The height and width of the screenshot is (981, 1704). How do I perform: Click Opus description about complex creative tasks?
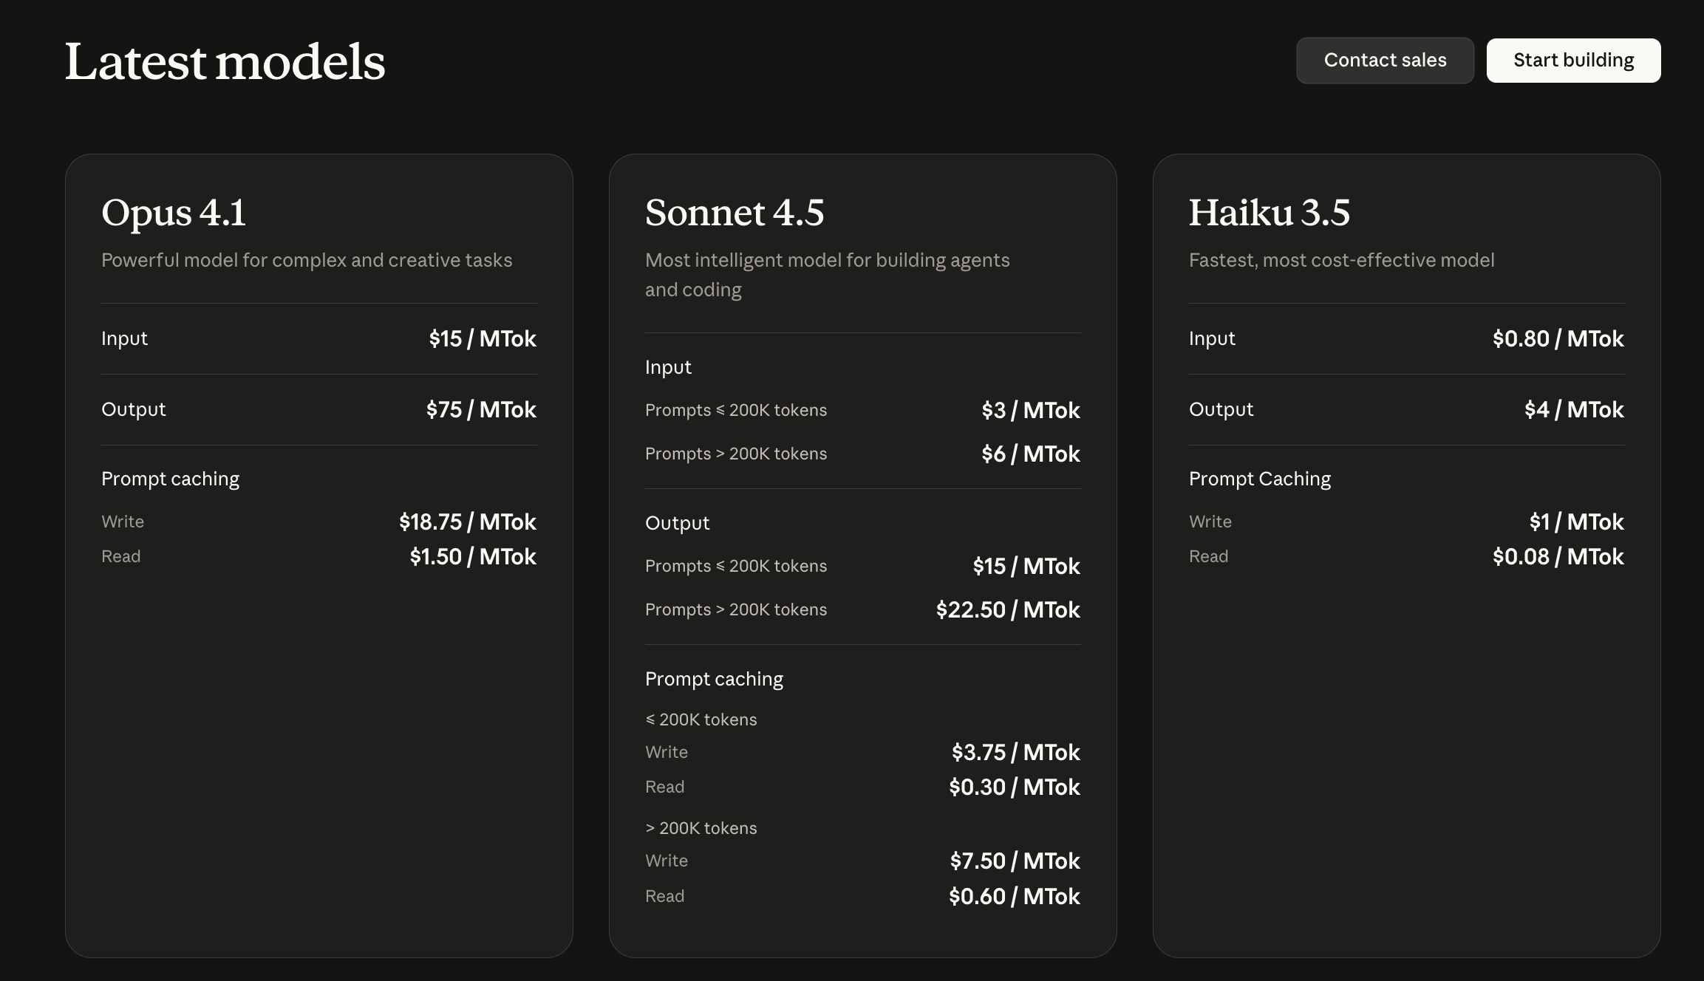pyautogui.click(x=307, y=260)
